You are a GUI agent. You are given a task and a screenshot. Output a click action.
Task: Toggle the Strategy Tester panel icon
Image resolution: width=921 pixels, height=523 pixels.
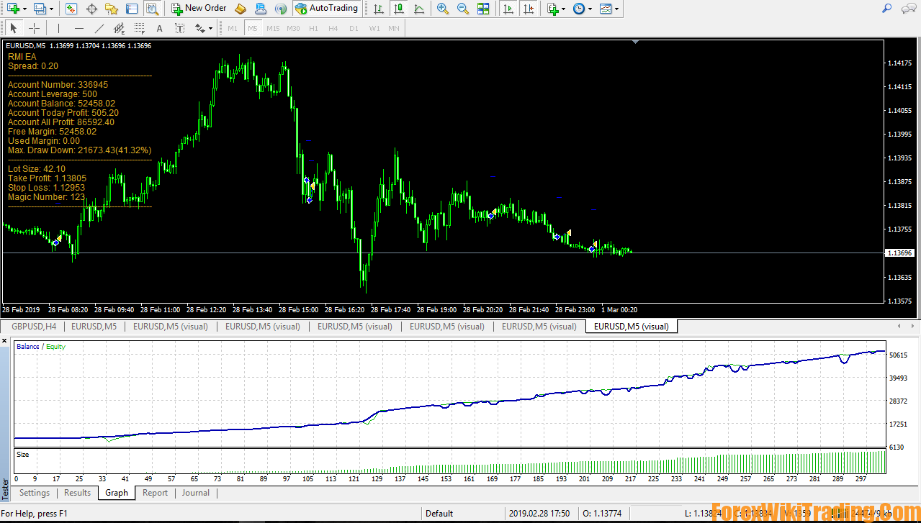(151, 9)
